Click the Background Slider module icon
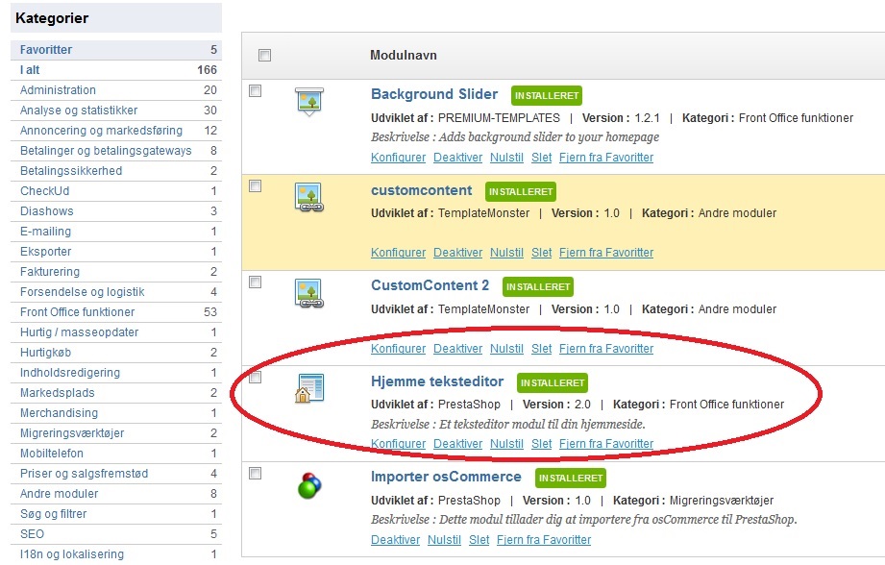This screenshot has height=565, width=885. pyautogui.click(x=309, y=102)
